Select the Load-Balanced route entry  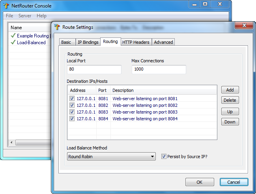[30, 42]
